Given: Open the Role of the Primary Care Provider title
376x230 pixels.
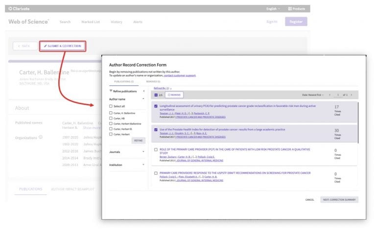Looking at the screenshot, I should (x=235, y=151).
